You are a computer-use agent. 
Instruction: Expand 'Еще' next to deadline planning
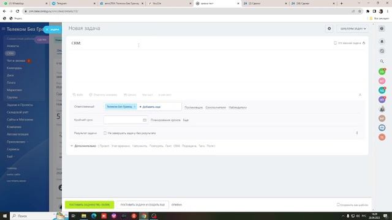pyautogui.click(x=186, y=120)
